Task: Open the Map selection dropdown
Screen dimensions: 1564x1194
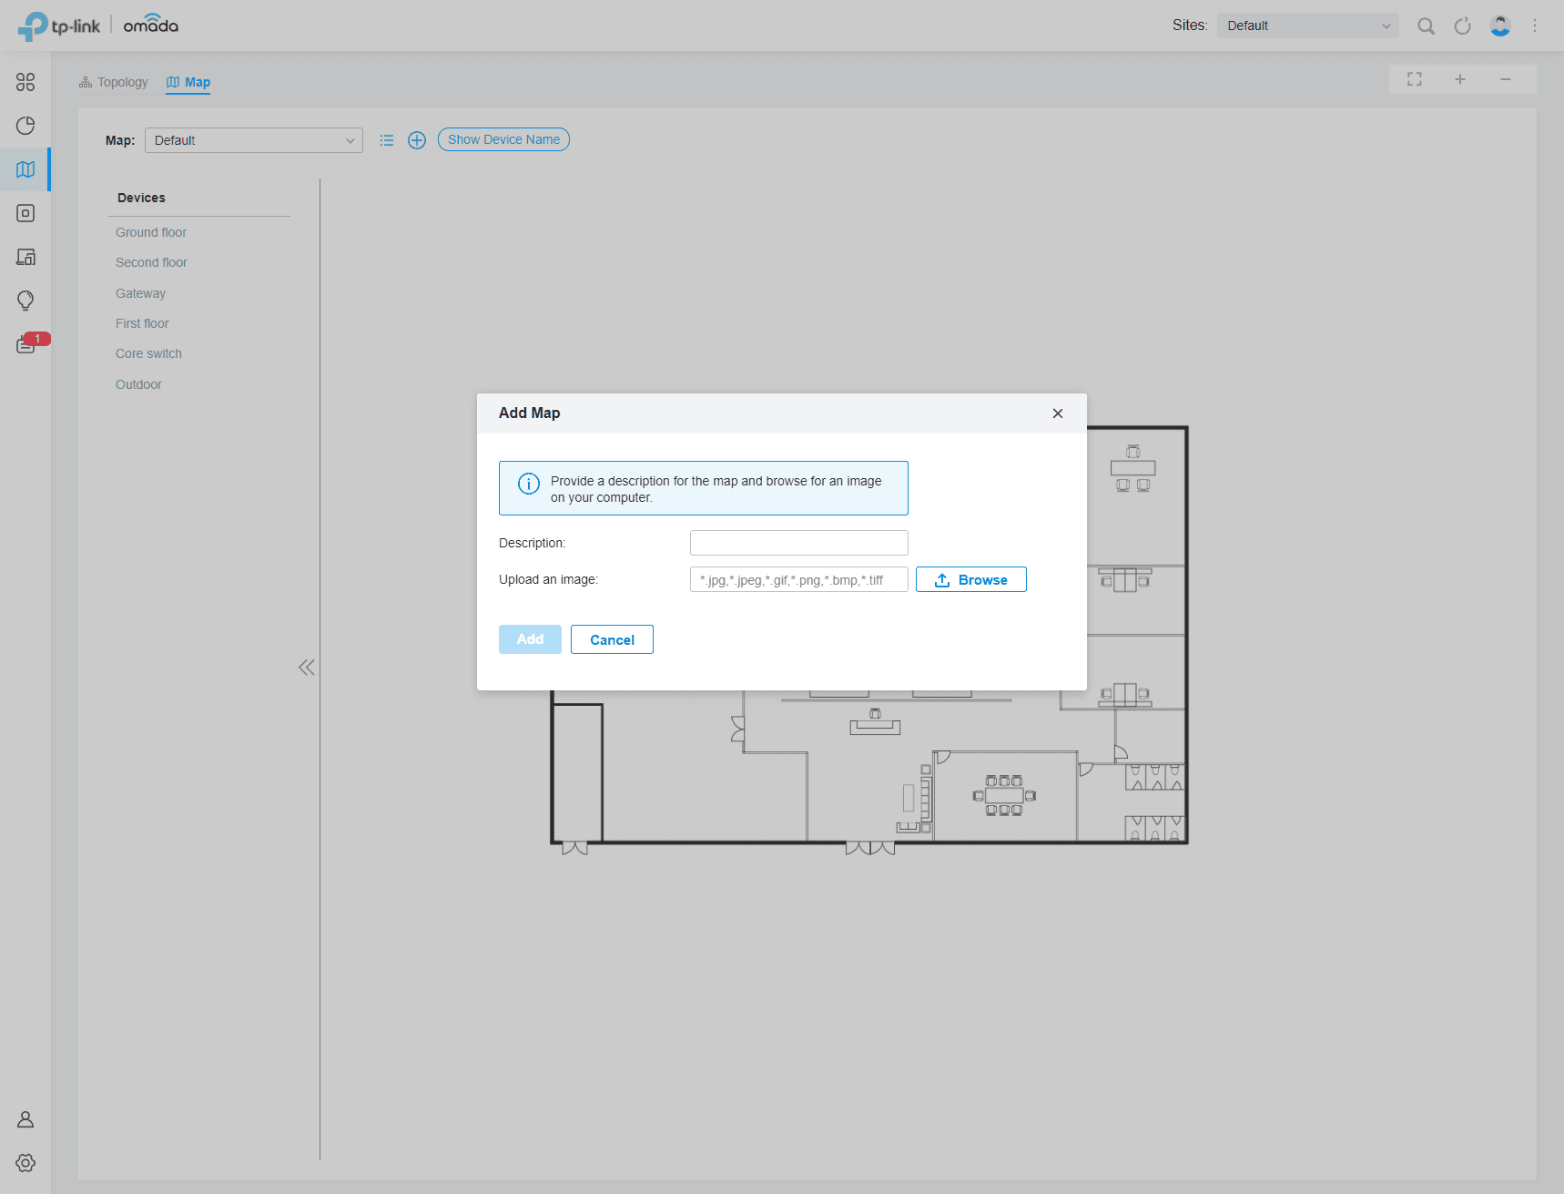Action: pos(254,140)
